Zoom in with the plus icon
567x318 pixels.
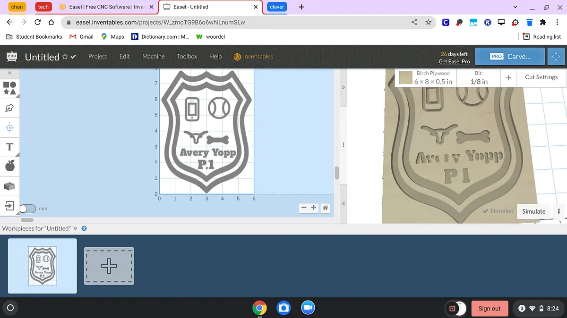314,208
